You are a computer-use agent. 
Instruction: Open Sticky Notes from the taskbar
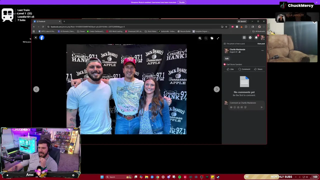(x=212, y=177)
